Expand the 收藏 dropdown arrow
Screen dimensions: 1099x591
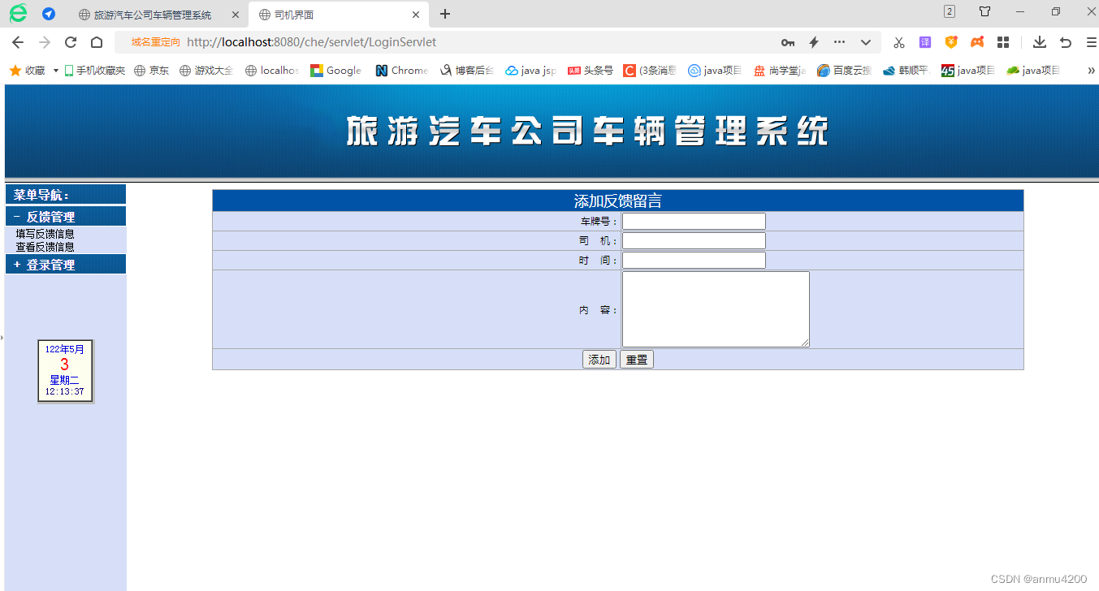pos(56,71)
